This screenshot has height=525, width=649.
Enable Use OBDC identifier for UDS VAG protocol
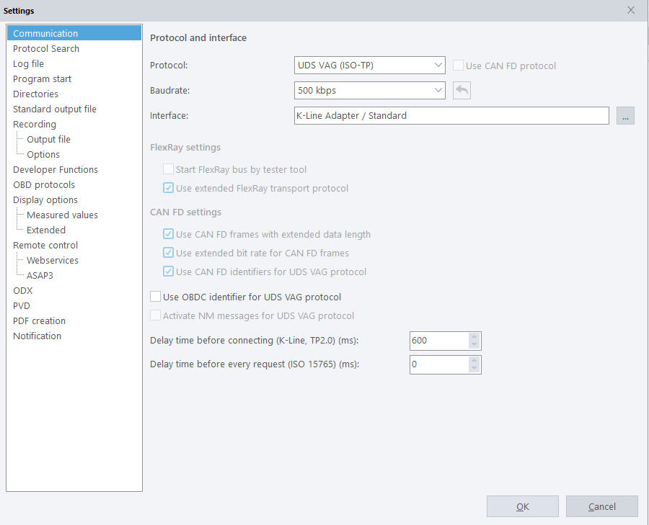[x=155, y=297]
